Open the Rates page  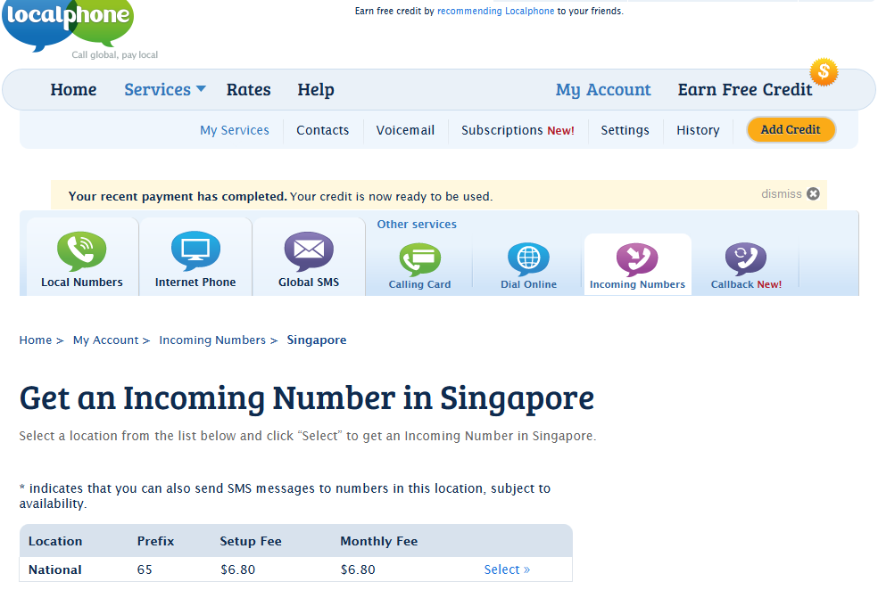pyautogui.click(x=249, y=89)
